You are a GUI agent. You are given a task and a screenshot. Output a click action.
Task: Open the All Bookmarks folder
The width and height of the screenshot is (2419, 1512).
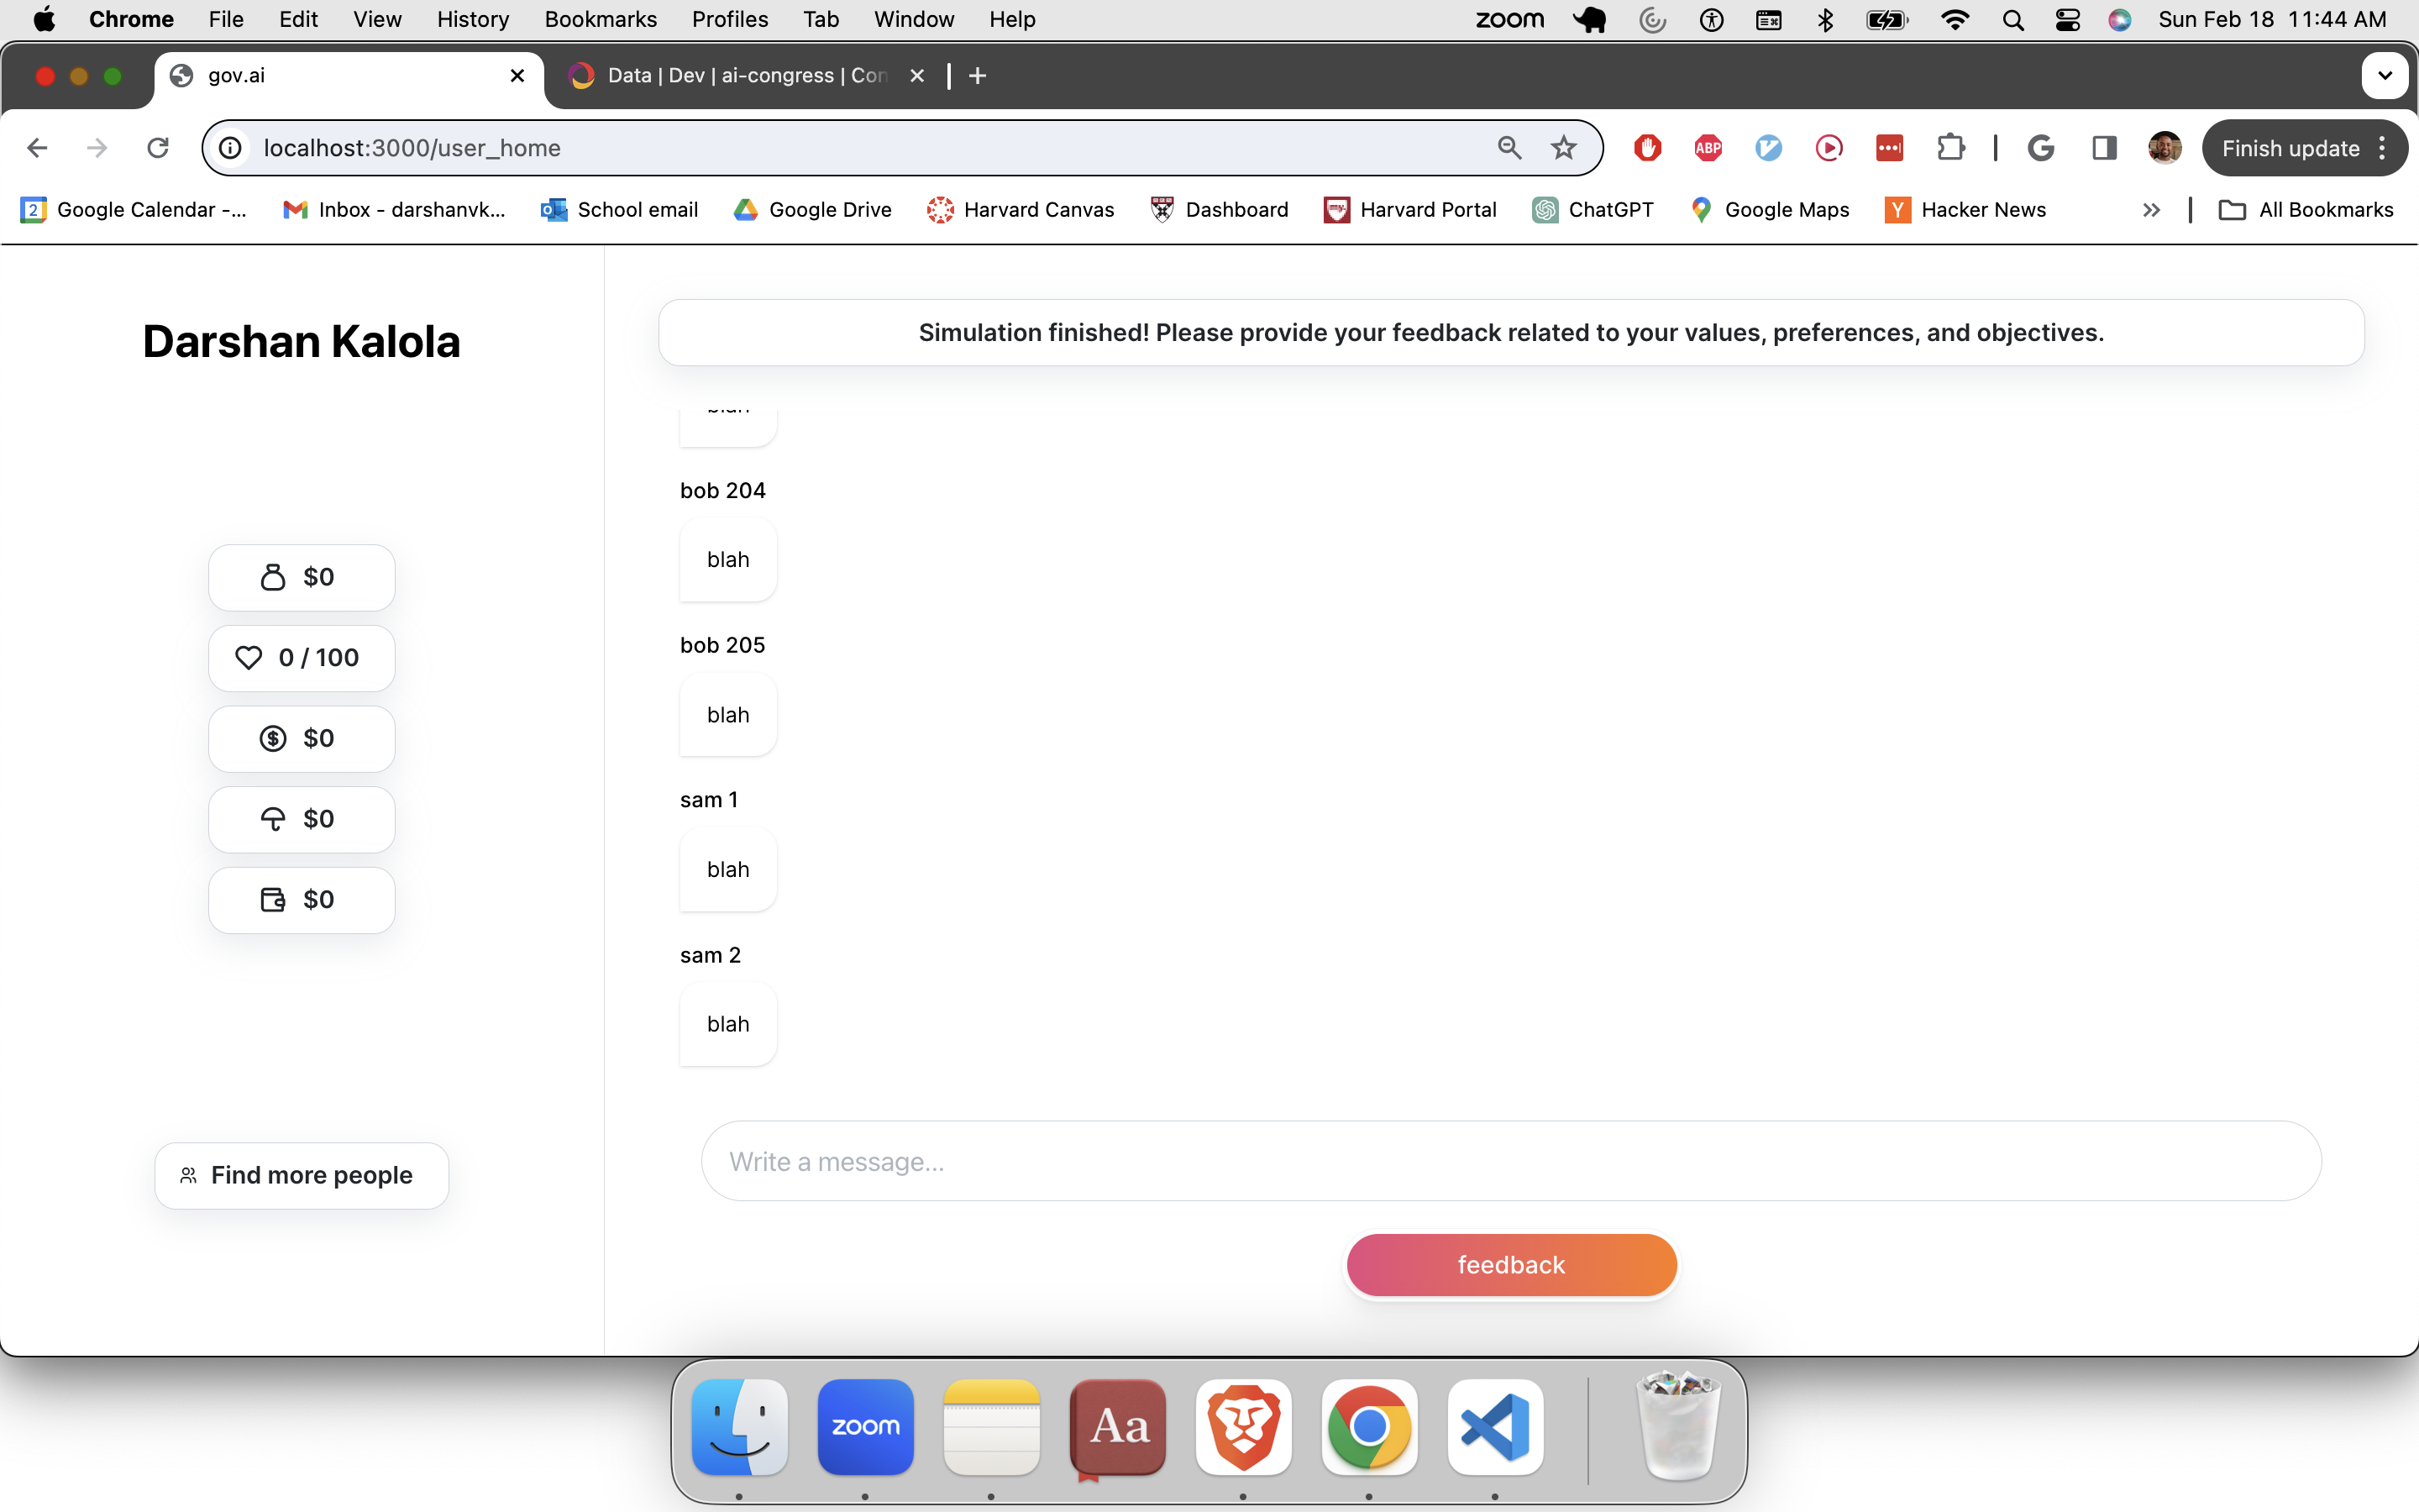[x=2306, y=210]
